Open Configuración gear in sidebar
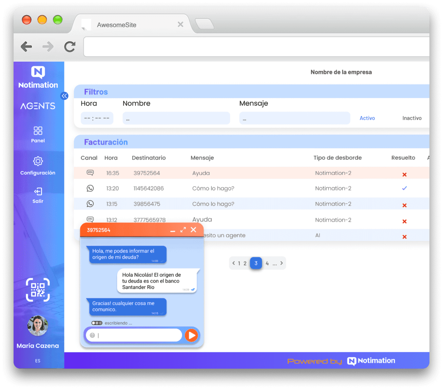443x389 pixels. coord(38,161)
